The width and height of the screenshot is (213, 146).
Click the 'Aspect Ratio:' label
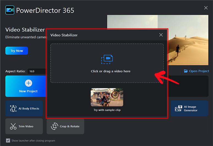pos(15,71)
